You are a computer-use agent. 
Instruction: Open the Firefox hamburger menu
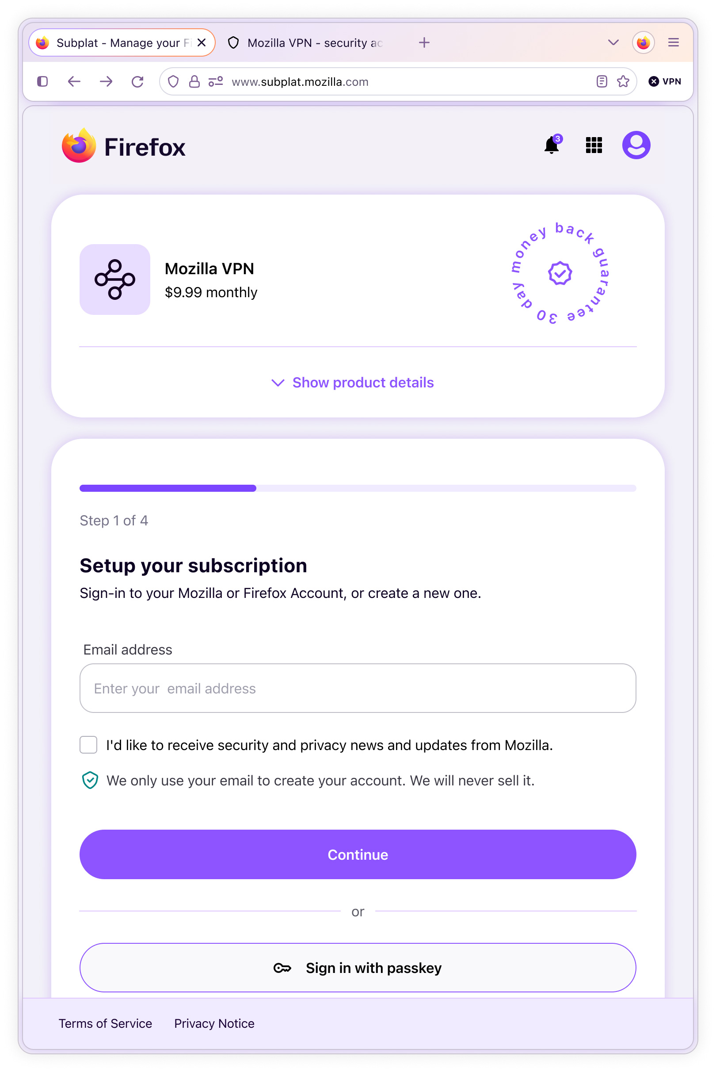(673, 42)
